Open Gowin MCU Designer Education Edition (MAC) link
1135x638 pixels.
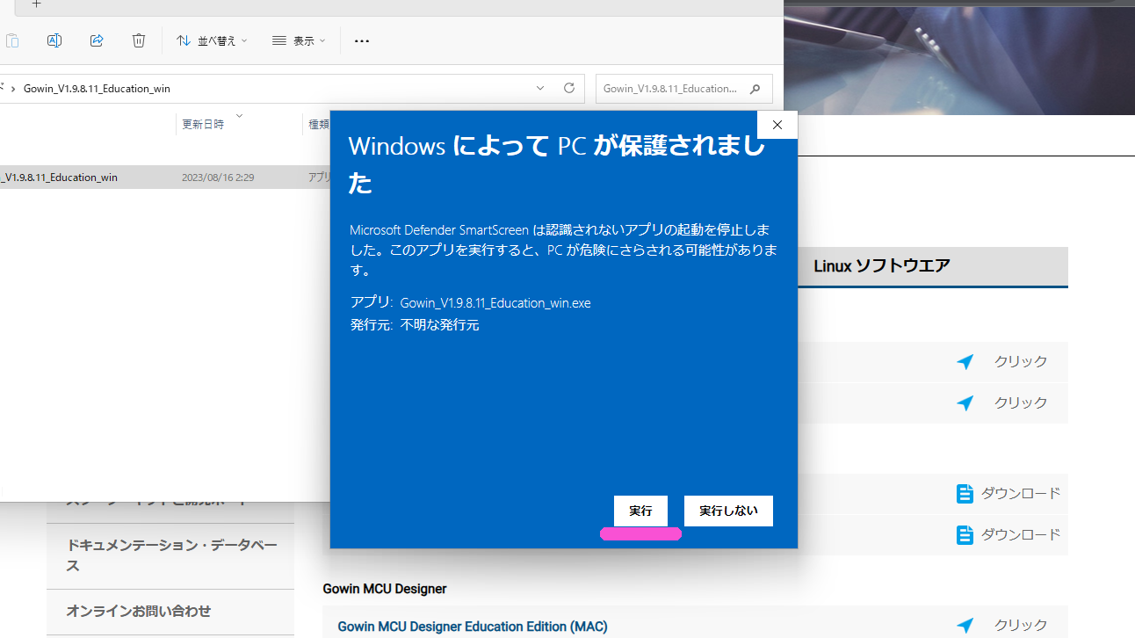pos(473,627)
